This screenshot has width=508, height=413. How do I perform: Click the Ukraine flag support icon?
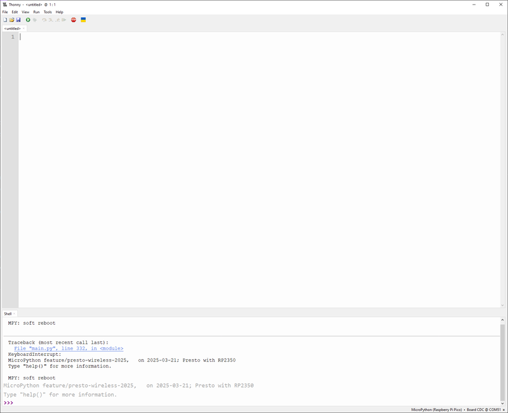coord(83,20)
